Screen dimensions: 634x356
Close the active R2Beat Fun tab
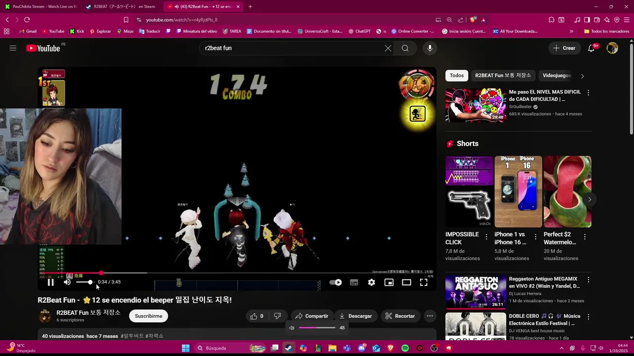238,6
